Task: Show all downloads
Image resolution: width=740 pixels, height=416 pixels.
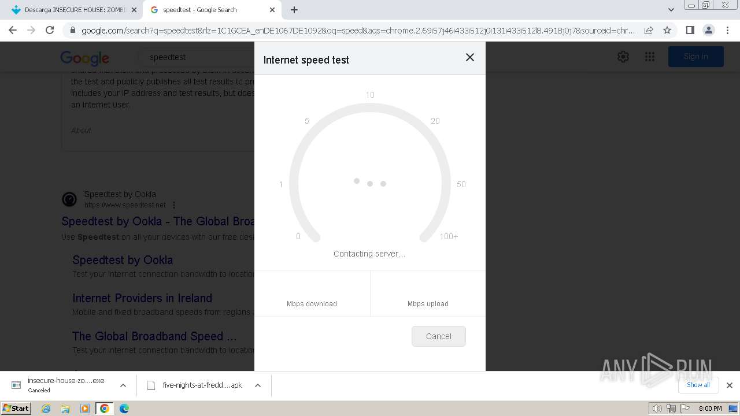Action: coord(698,385)
